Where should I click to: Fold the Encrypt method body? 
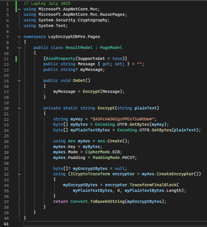coord(19,108)
